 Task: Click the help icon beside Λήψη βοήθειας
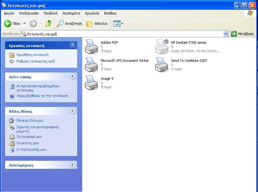click(x=12, y=96)
